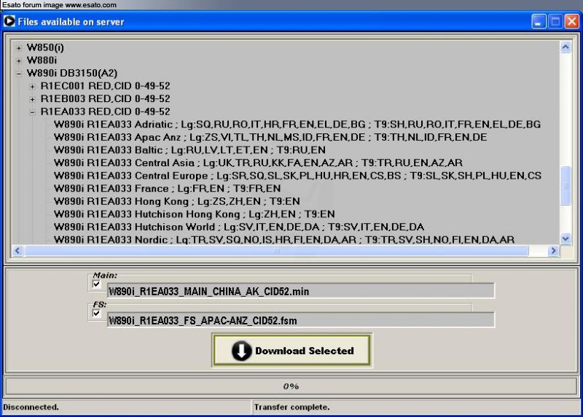Select W890i R1EA033 Nordic row

click(x=284, y=240)
